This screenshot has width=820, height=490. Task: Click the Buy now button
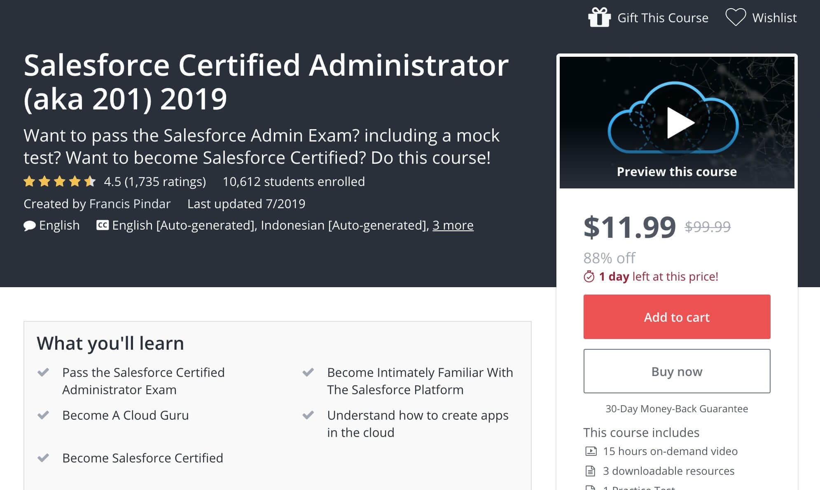(x=677, y=371)
